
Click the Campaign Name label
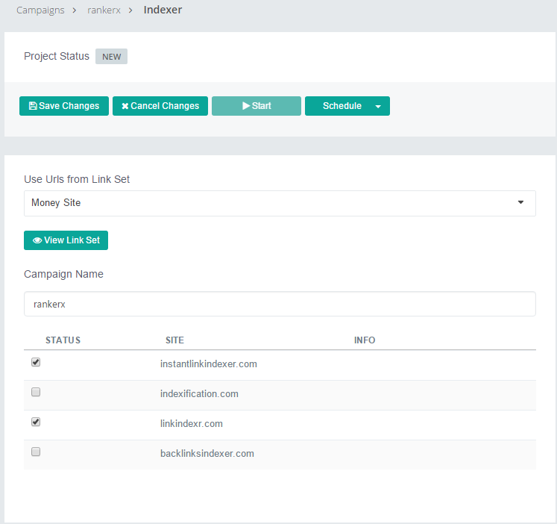click(x=63, y=274)
